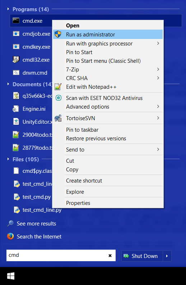Click the UAC shield icon for Run as administrator
The height and width of the screenshot is (285, 186).
(x=58, y=34)
